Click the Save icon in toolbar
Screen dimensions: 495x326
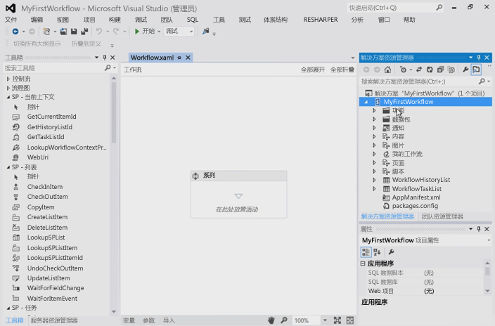[74, 31]
